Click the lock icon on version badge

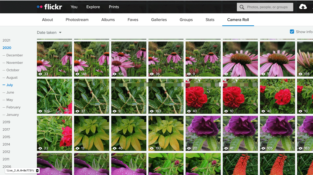[x=37, y=170]
